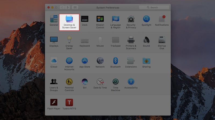Click the Show All grid button
The height and width of the screenshot is (120, 215).
click(75, 7)
